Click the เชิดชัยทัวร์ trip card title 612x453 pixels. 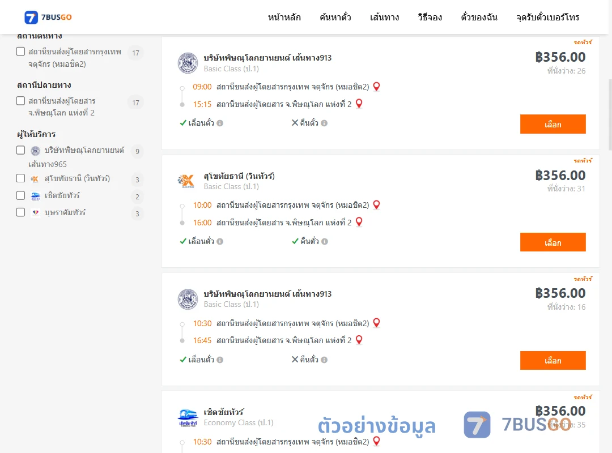click(x=224, y=412)
